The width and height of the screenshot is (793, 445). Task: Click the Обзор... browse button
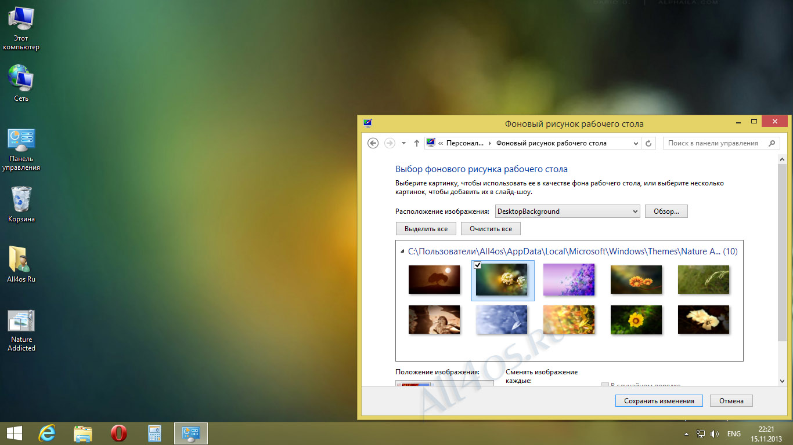click(x=666, y=211)
